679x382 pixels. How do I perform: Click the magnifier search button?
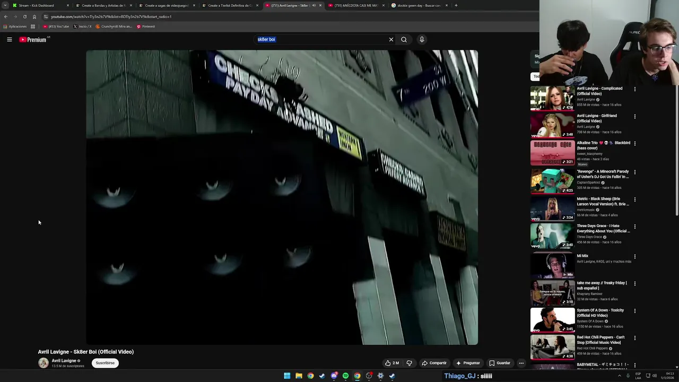404,39
